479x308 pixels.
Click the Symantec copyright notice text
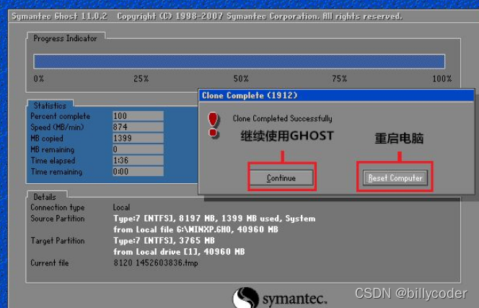[x=260, y=16]
